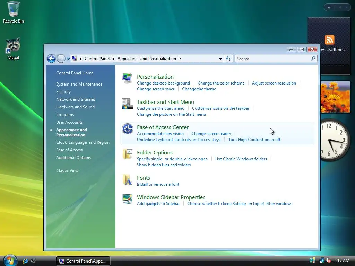Viewport: 355px width, 266px height.
Task: Click Turn High Contrast on or off
Action: tap(254, 140)
